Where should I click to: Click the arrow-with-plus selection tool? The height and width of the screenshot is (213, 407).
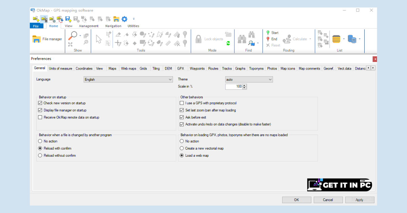[x=109, y=34]
